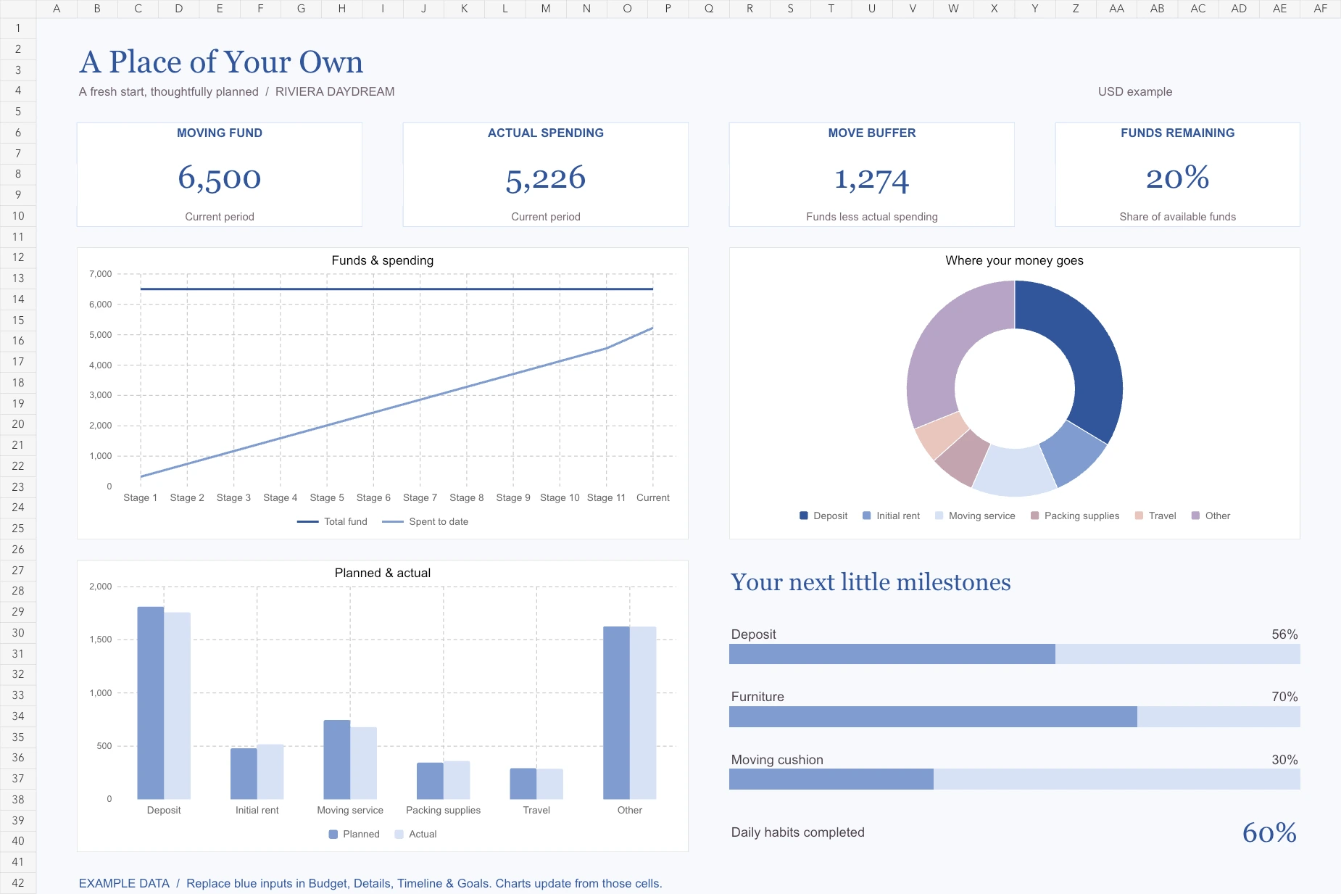Select the 1,274 move buffer value
The height and width of the screenshot is (894, 1341).
(x=872, y=179)
